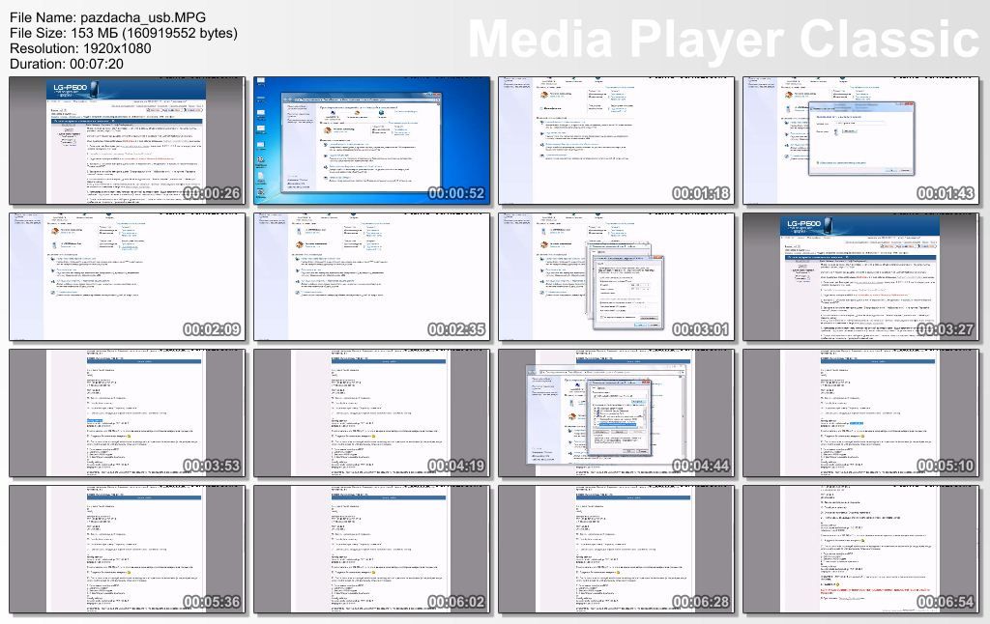Open the overlapping-dialogs frame at 00:03:01
The width and height of the screenshot is (990, 624).
tap(617, 277)
